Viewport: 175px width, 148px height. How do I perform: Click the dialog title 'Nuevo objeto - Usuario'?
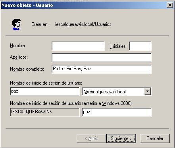(27, 5)
